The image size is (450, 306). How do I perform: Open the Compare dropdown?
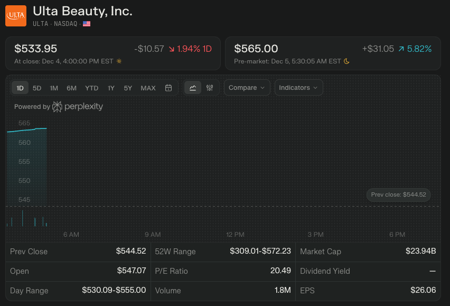(247, 88)
